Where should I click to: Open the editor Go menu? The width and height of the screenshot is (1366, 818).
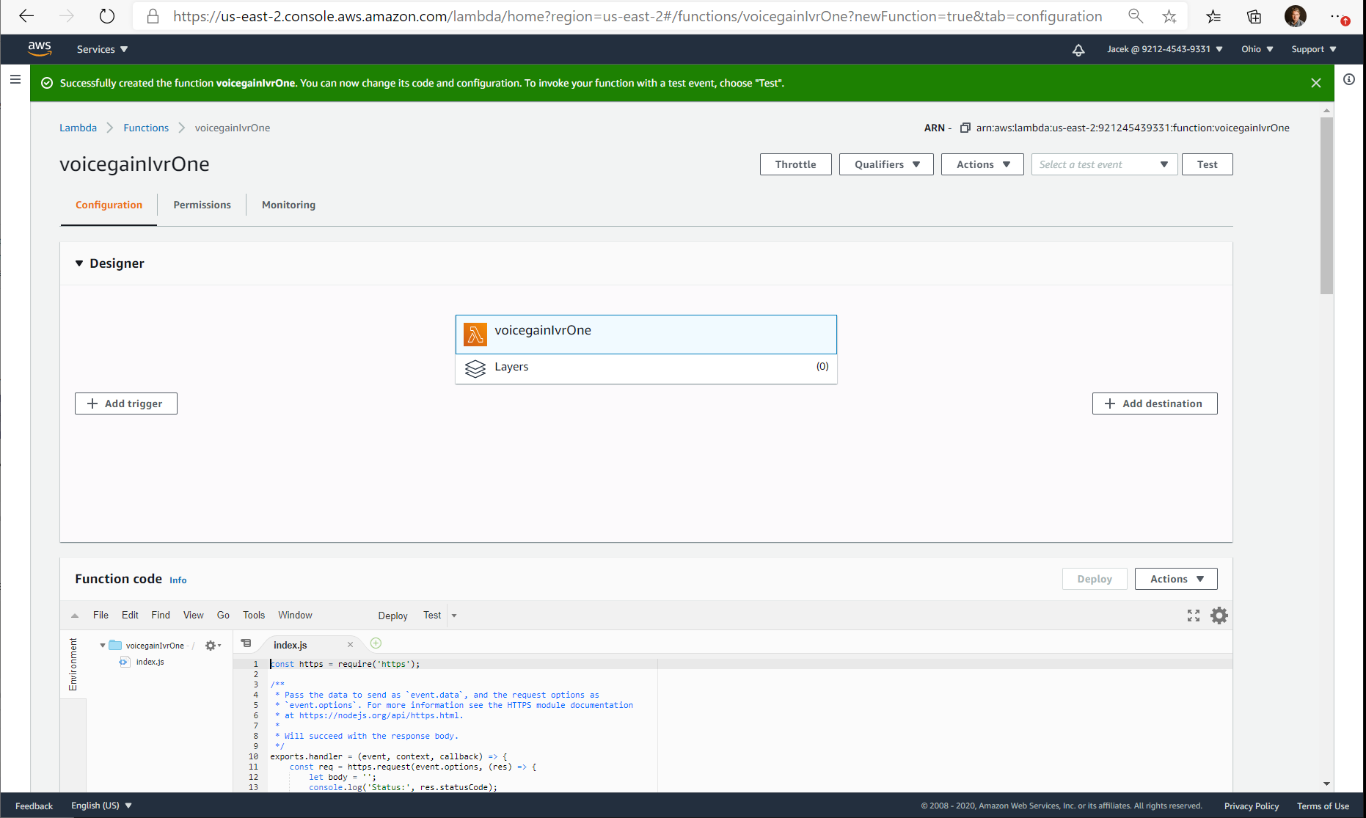coord(223,615)
